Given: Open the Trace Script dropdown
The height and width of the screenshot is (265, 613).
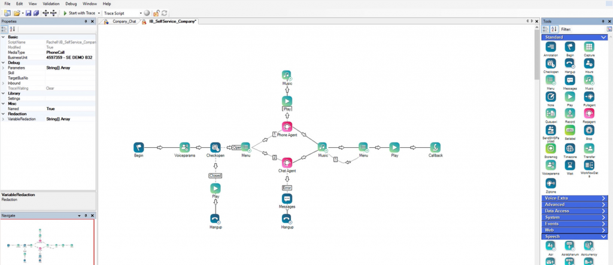Looking at the screenshot, I should [141, 13].
